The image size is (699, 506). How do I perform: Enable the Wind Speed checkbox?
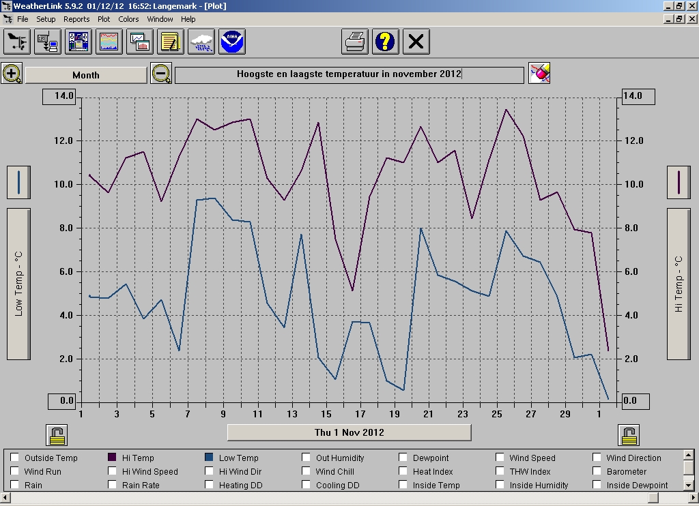pos(500,458)
